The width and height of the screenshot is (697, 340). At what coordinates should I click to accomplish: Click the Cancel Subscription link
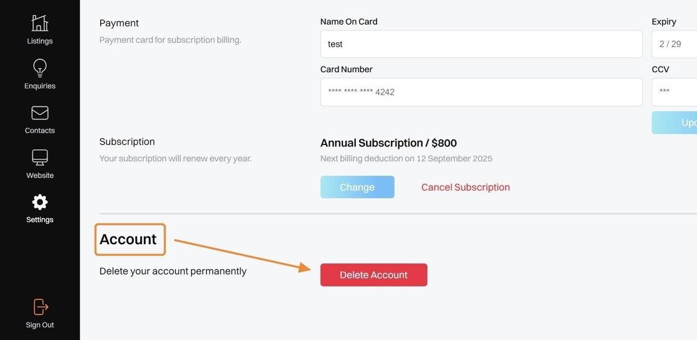[x=465, y=187]
